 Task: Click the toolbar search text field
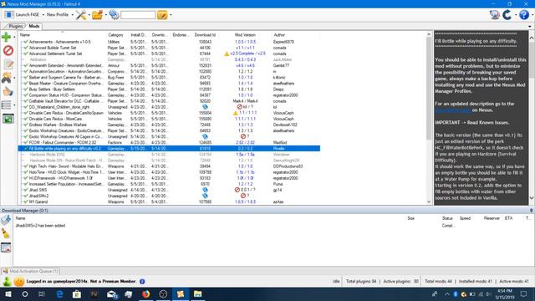coord(138,15)
